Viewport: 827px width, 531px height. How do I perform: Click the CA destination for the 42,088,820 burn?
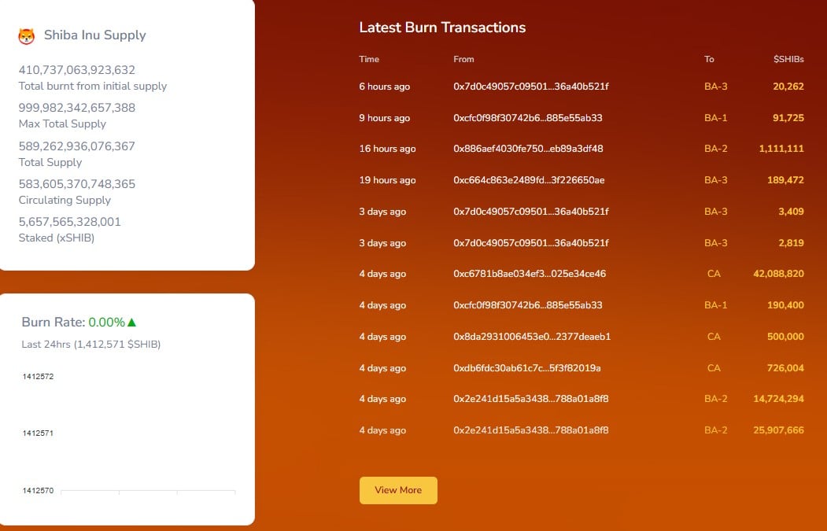[714, 274]
